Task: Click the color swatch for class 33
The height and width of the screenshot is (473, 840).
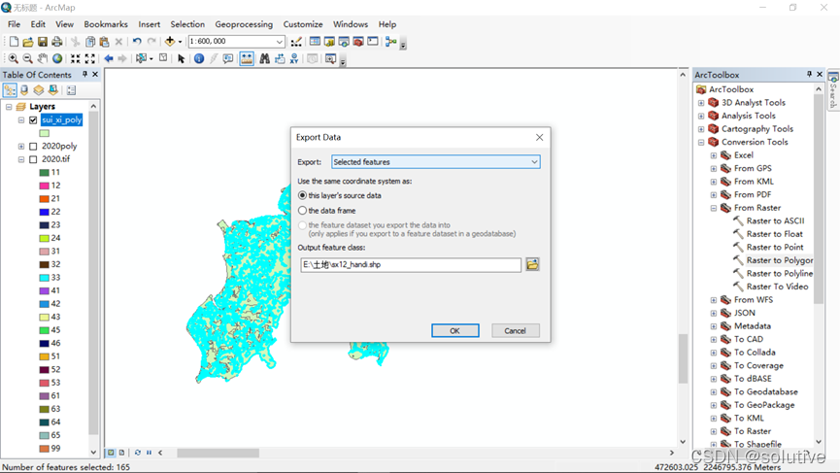Action: pyautogui.click(x=45, y=278)
